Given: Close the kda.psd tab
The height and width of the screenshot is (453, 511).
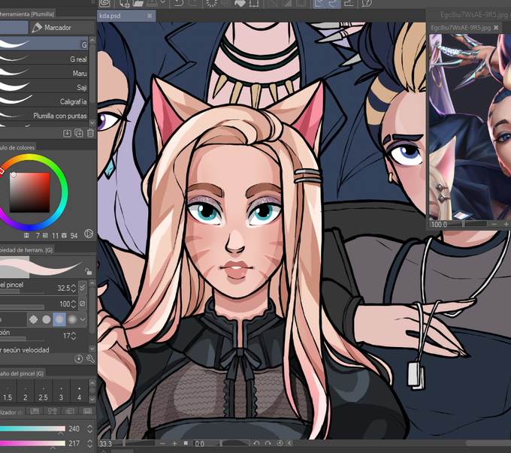Looking at the screenshot, I should pos(150,16).
